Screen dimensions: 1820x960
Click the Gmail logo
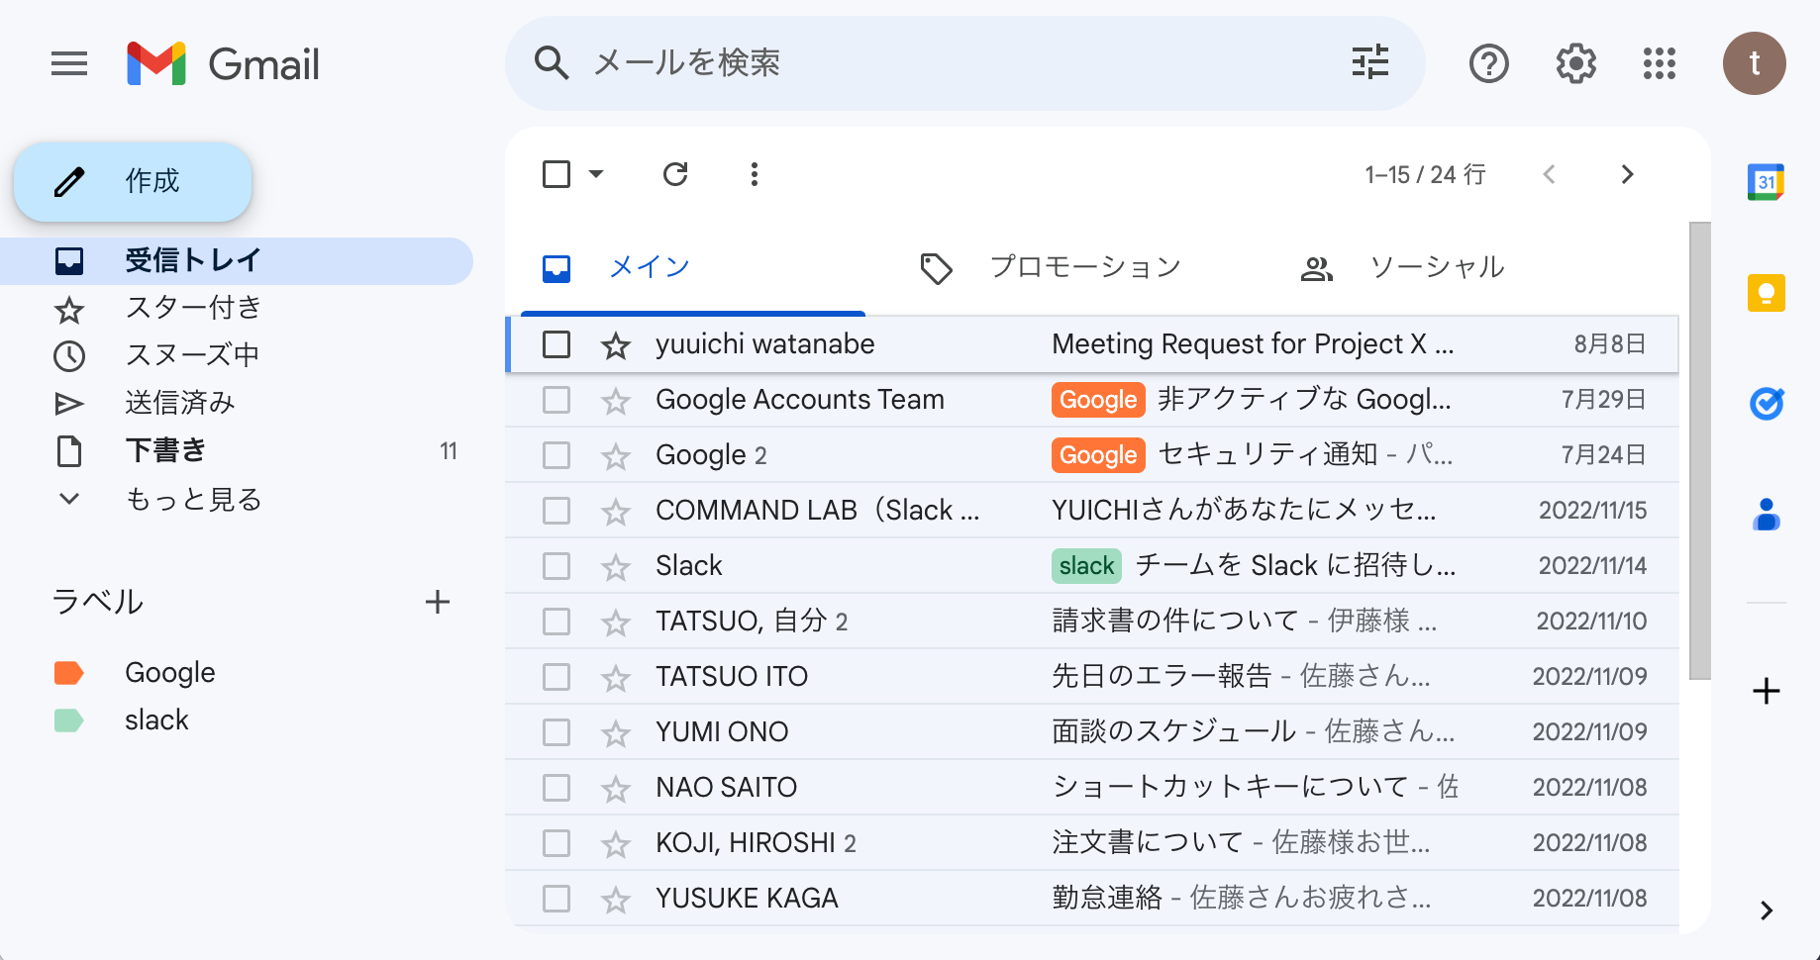coord(223,64)
